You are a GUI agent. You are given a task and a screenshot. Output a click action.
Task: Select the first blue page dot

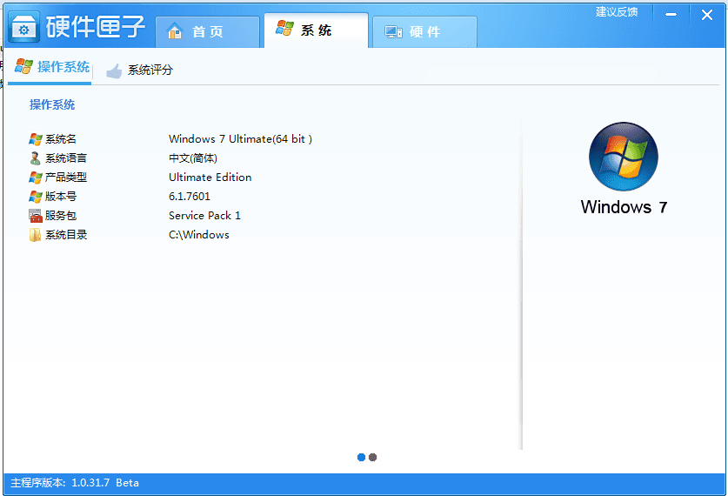pos(361,457)
